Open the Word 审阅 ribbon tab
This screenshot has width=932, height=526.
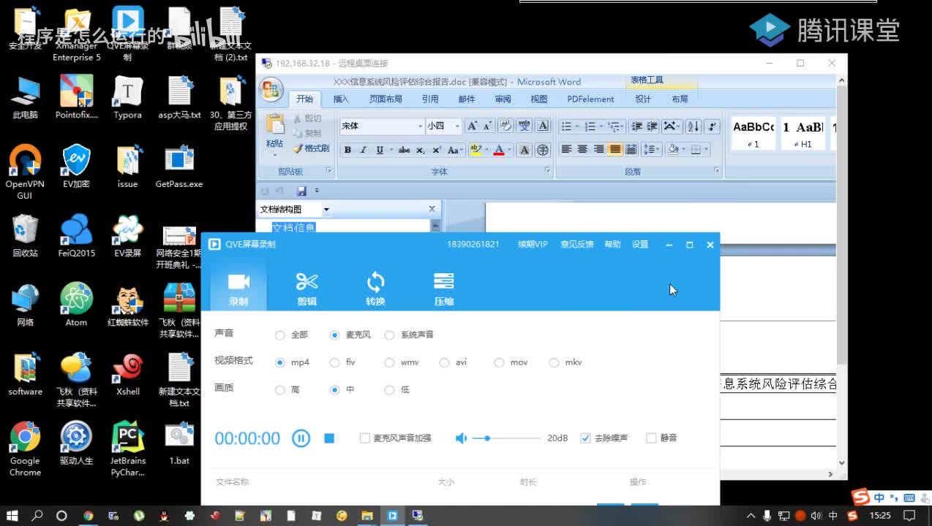pos(503,99)
